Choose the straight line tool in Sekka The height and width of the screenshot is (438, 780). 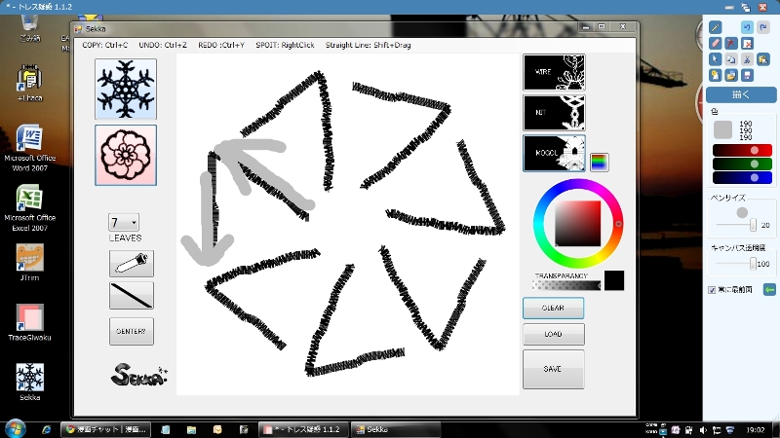pos(132,296)
